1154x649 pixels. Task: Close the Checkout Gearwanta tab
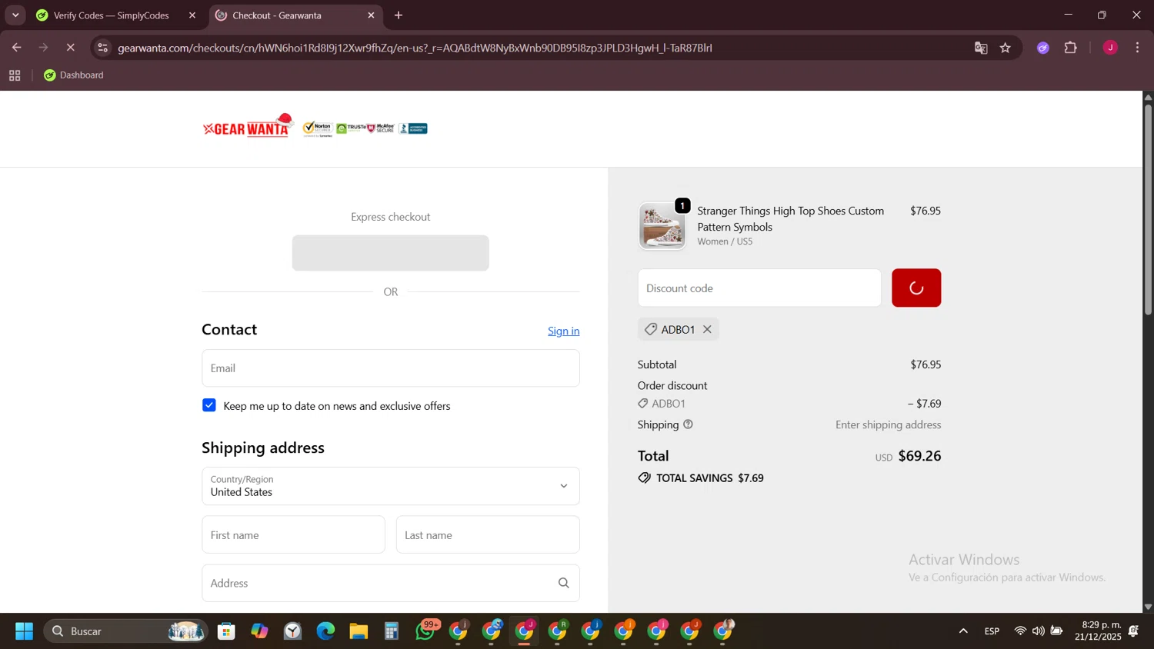pos(371,15)
